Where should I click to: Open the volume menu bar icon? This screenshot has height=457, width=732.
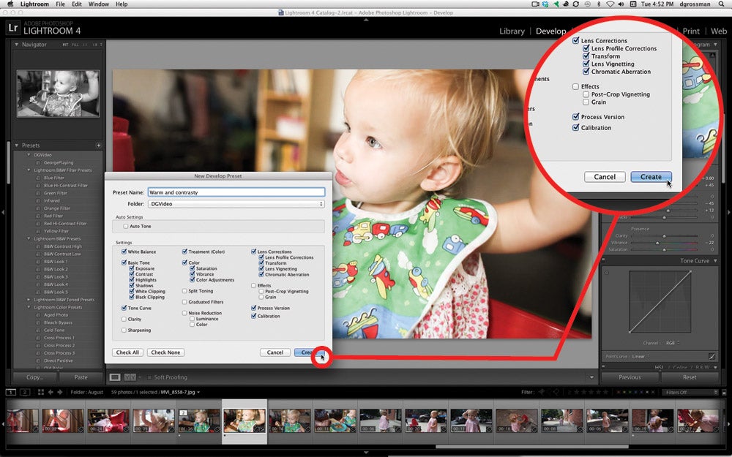[621, 4]
